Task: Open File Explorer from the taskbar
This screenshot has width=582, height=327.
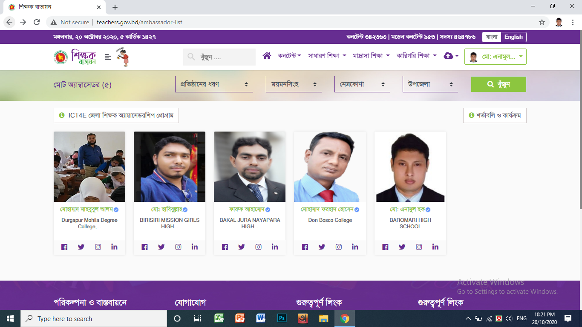Action: pyautogui.click(x=324, y=318)
